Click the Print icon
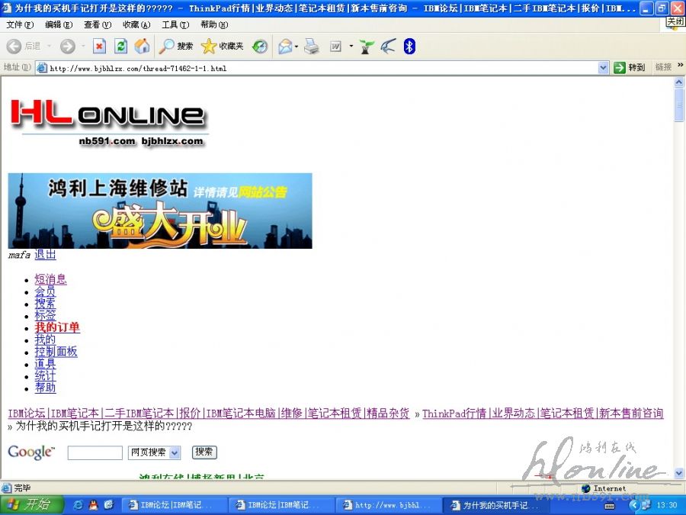686x515 pixels. 311,47
